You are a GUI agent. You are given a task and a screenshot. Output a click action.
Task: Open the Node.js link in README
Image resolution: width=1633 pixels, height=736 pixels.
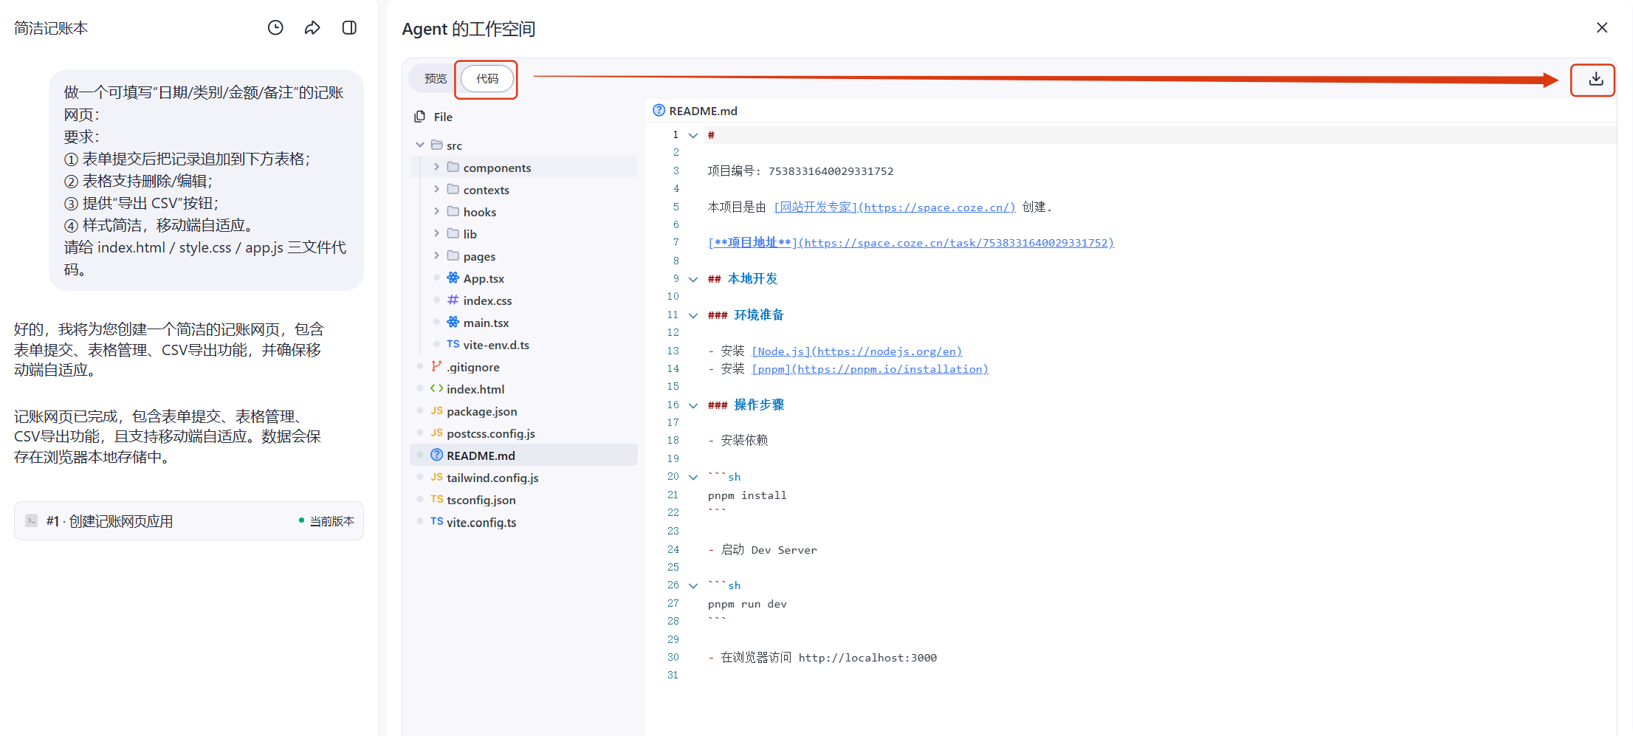click(856, 351)
